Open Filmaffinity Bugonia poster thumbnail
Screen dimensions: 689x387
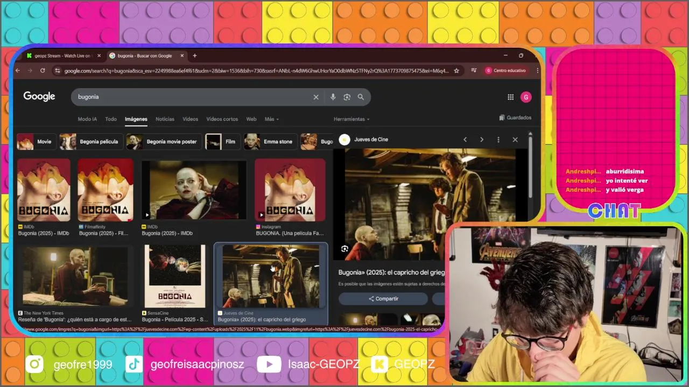106,190
